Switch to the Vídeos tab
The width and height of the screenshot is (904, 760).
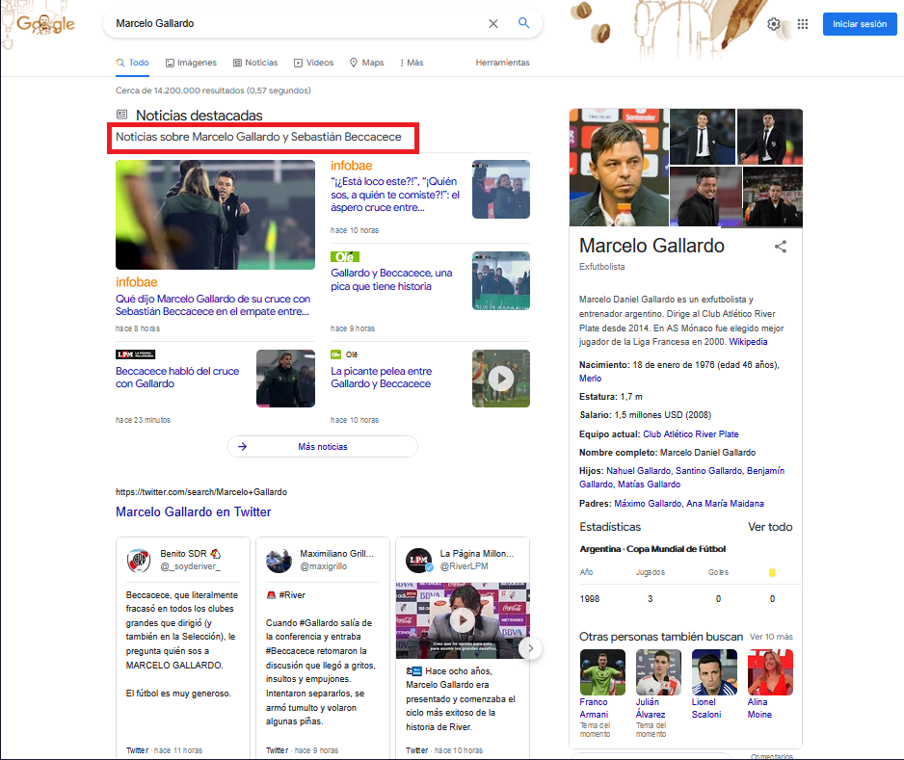(313, 63)
